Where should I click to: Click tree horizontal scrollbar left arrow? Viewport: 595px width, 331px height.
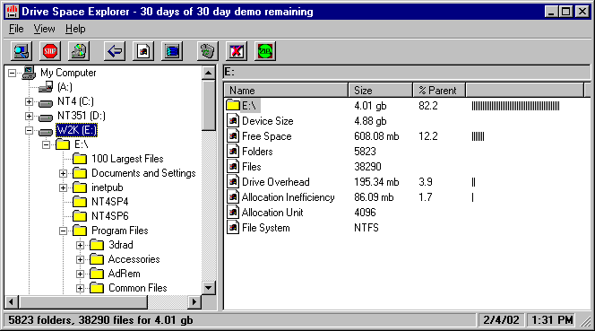(11, 302)
